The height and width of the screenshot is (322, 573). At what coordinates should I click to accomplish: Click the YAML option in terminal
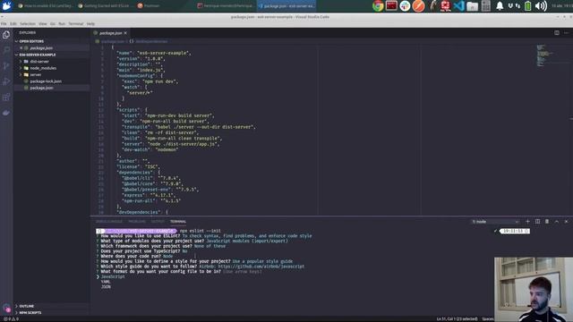[x=106, y=282]
